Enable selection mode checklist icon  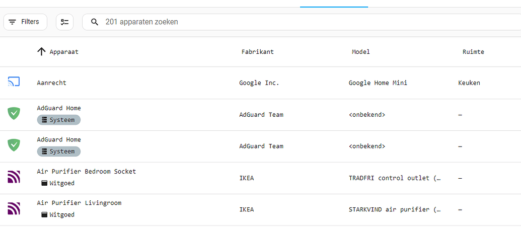pos(64,22)
